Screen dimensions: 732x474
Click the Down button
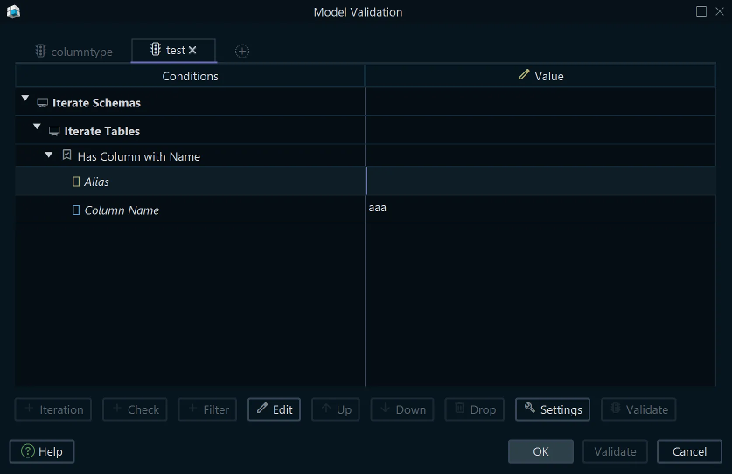402,409
